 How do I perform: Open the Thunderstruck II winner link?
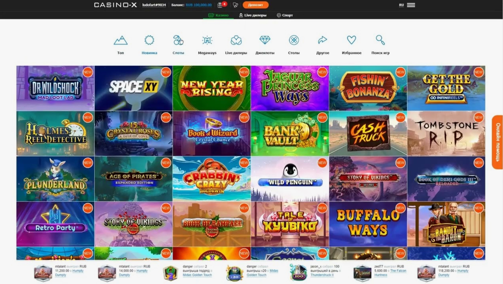click(322, 275)
